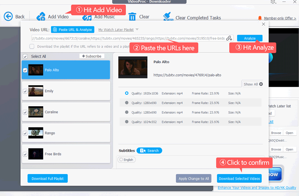Select Rango thumbnail in list
299x196 pixels.
click(x=35, y=133)
